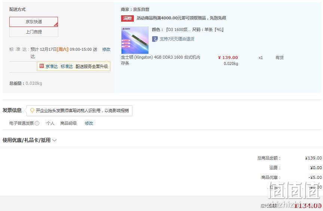Select 上门自提 pickup option
Viewport: 323px width, 211px height.
point(34,32)
